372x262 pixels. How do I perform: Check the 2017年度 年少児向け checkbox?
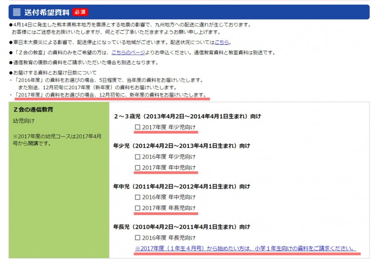tap(137, 127)
